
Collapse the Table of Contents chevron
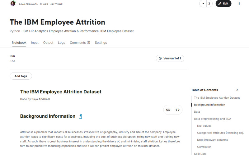[237, 90]
